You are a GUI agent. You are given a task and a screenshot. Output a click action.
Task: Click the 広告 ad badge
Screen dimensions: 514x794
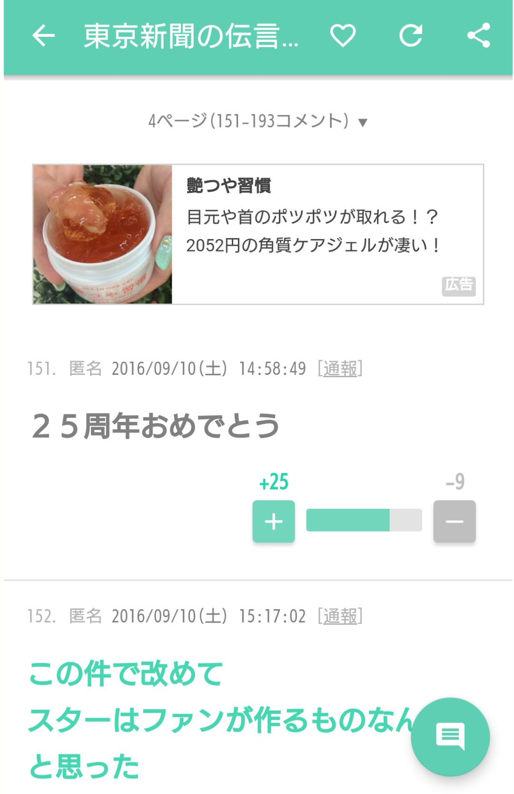459,286
